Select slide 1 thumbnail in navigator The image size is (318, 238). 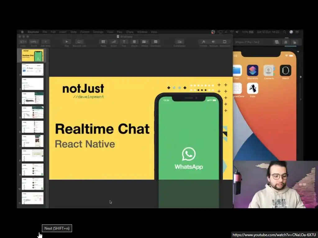coord(33,55)
